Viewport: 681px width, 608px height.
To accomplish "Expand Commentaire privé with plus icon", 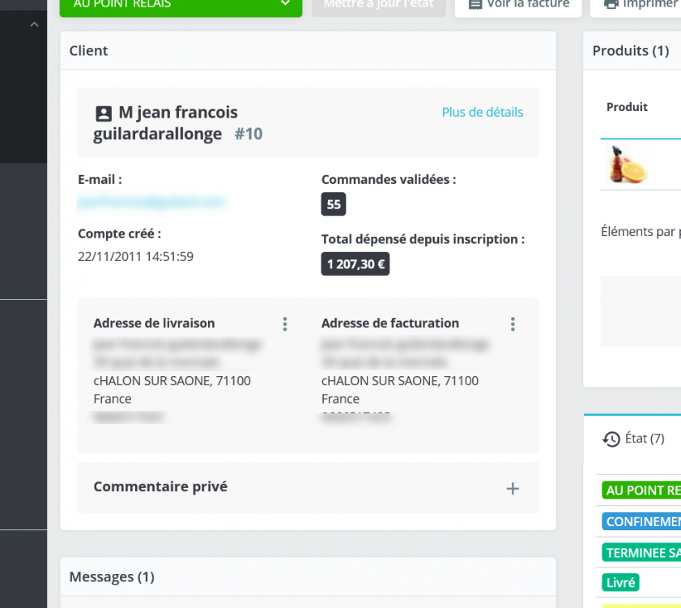I will click(513, 488).
